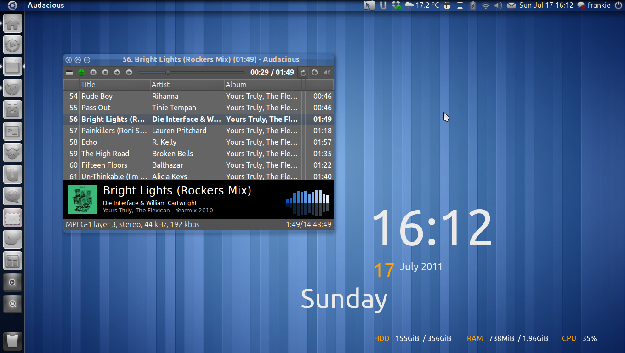Click the Ubuntu One "U" tray indicator
The height and width of the screenshot is (353, 625).
383,6
